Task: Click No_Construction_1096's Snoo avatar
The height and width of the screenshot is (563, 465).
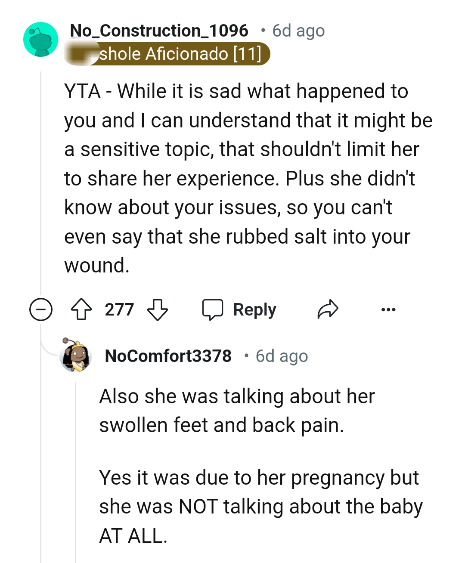Action: (40, 39)
